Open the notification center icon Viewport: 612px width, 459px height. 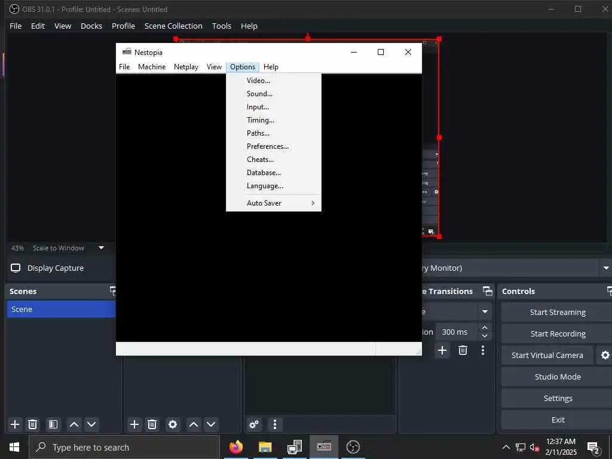point(593,447)
